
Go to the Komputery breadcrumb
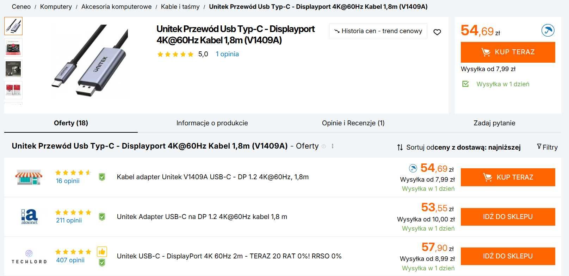(56, 7)
